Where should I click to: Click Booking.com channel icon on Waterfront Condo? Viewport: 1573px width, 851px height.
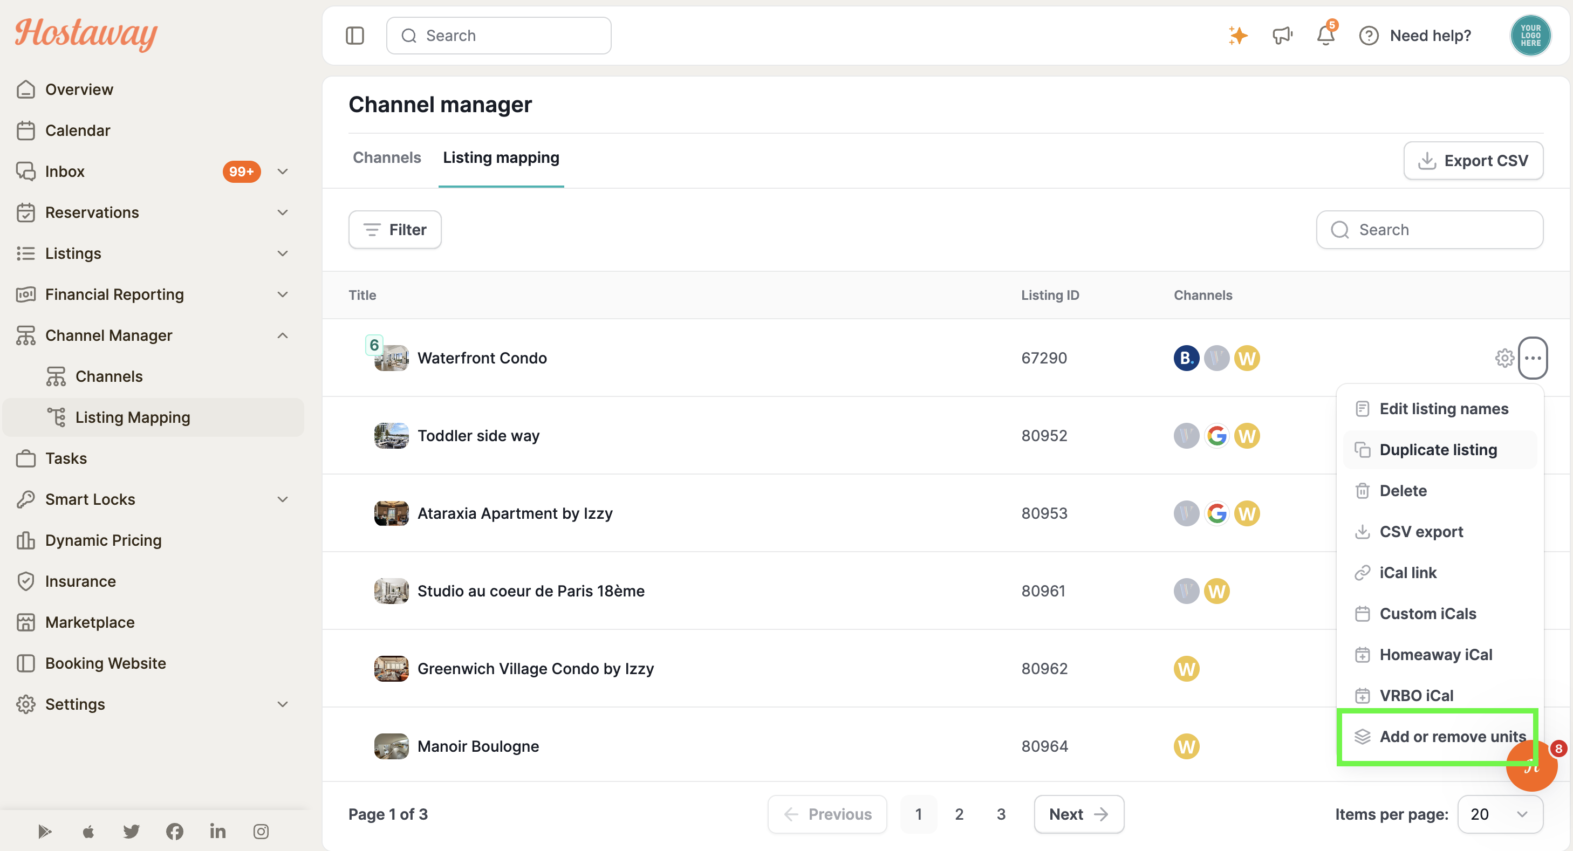pos(1186,358)
